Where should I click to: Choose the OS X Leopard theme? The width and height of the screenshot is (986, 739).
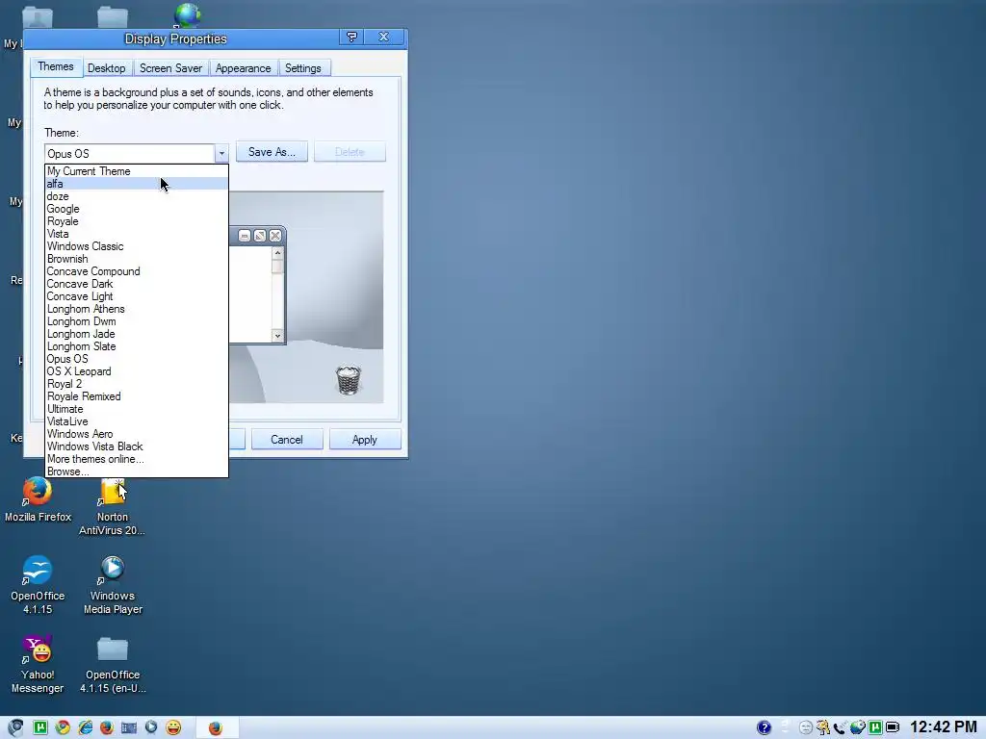point(137,371)
